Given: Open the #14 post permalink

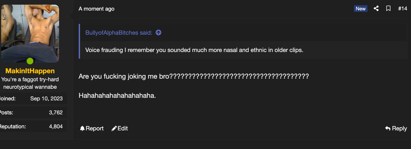Looking at the screenshot, I should pyautogui.click(x=403, y=9).
